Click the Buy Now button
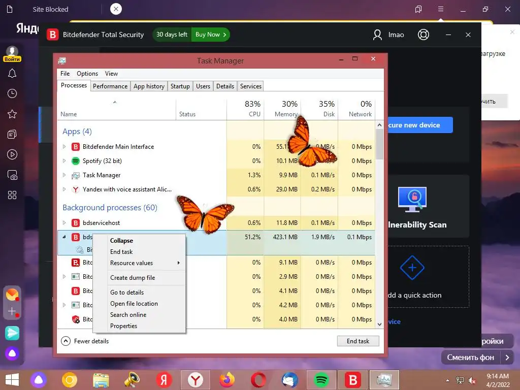This screenshot has width=520, height=390. (x=211, y=35)
